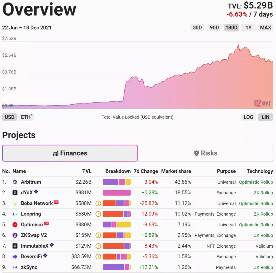Click the TVL chart peak area

pyautogui.click(x=238, y=46)
